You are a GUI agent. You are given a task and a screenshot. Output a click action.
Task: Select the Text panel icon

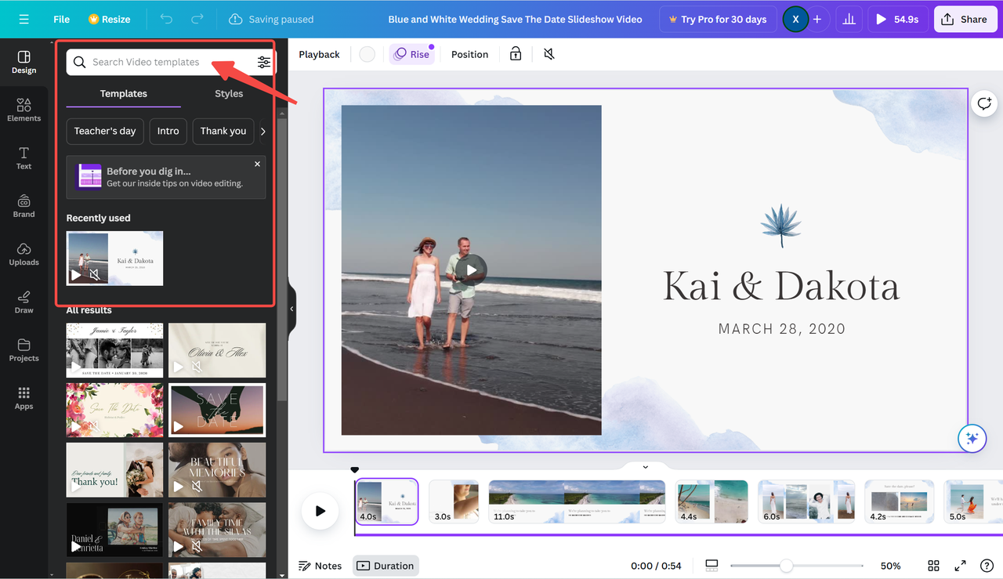[24, 158]
